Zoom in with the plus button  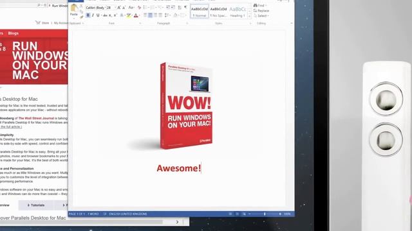point(280,214)
